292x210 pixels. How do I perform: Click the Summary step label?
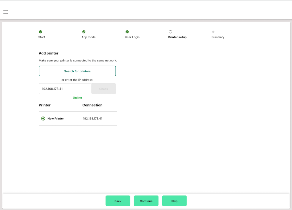coord(218,37)
